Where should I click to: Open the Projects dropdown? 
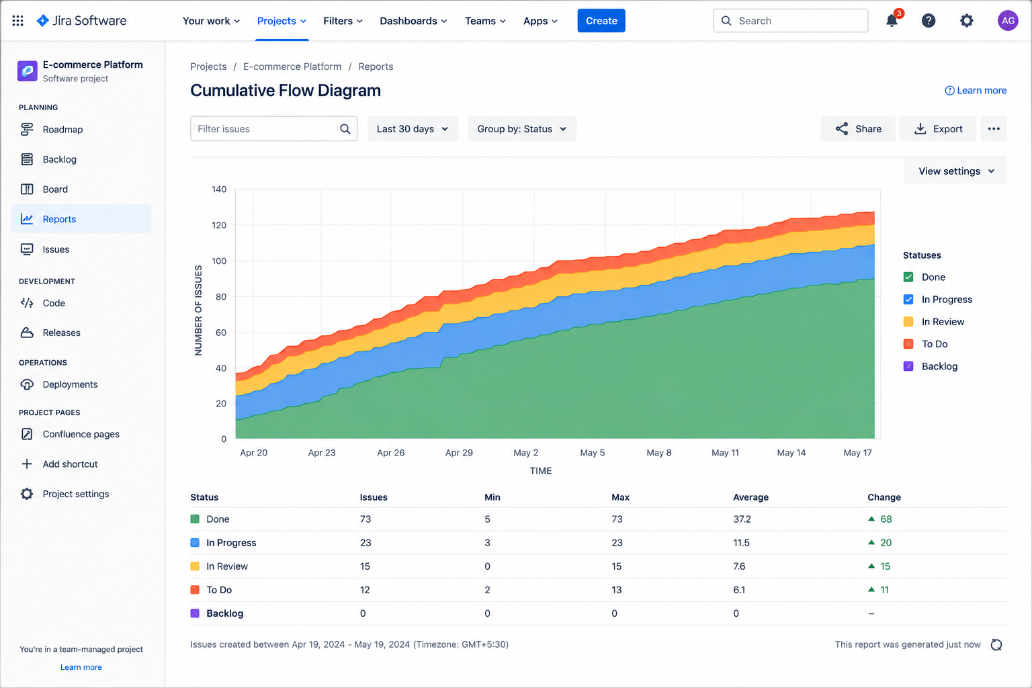pyautogui.click(x=282, y=21)
